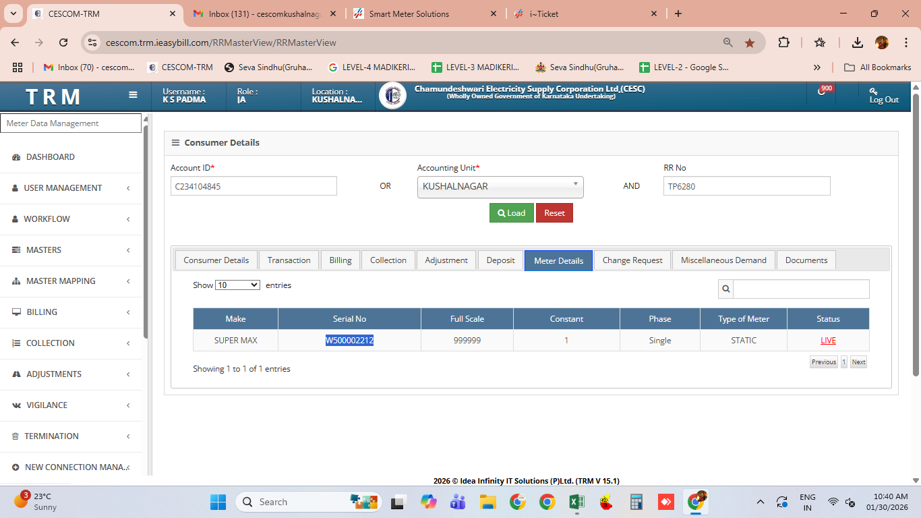Open the Billing tab in consumer panel
Viewport: 921px width, 518px height.
(340, 260)
